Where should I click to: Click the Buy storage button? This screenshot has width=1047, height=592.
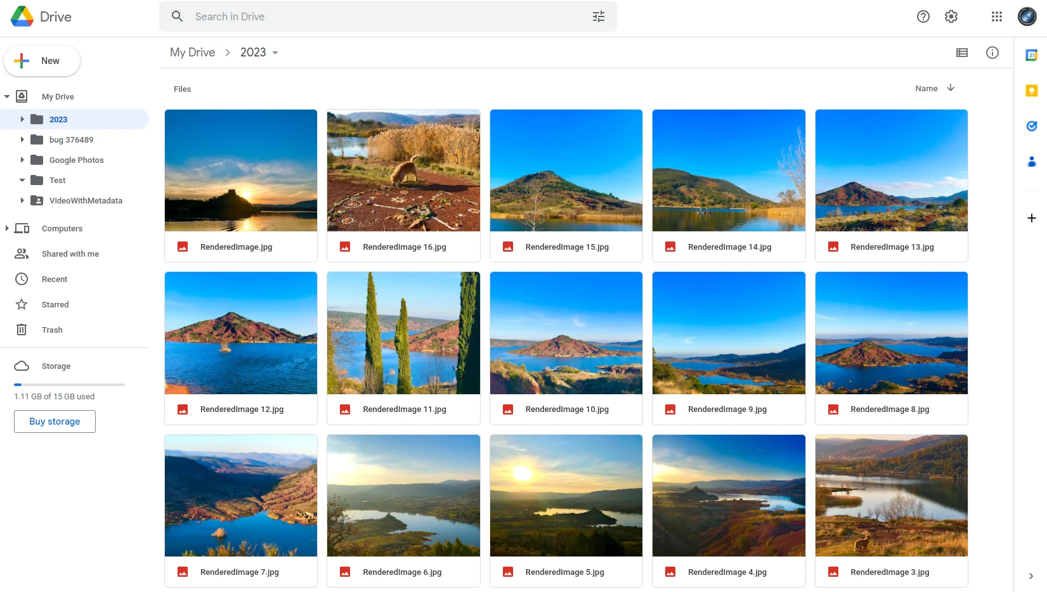click(x=55, y=421)
